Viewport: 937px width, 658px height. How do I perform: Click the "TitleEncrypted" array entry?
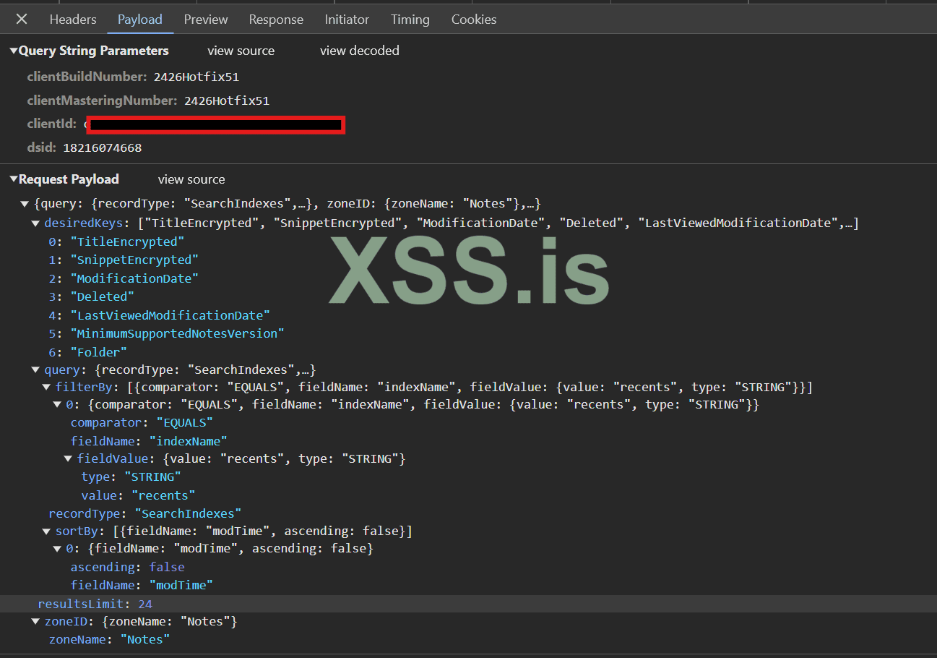(127, 242)
